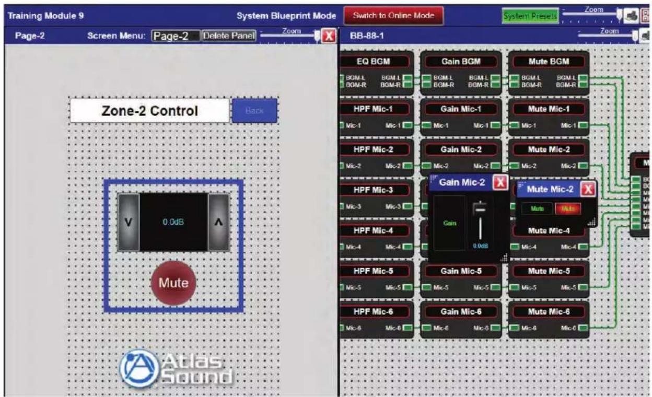Select the HPF Mic-3 block header

point(374,190)
